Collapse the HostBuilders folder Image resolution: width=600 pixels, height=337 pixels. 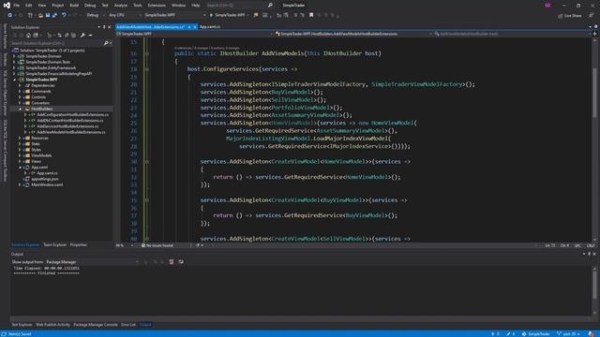point(20,109)
